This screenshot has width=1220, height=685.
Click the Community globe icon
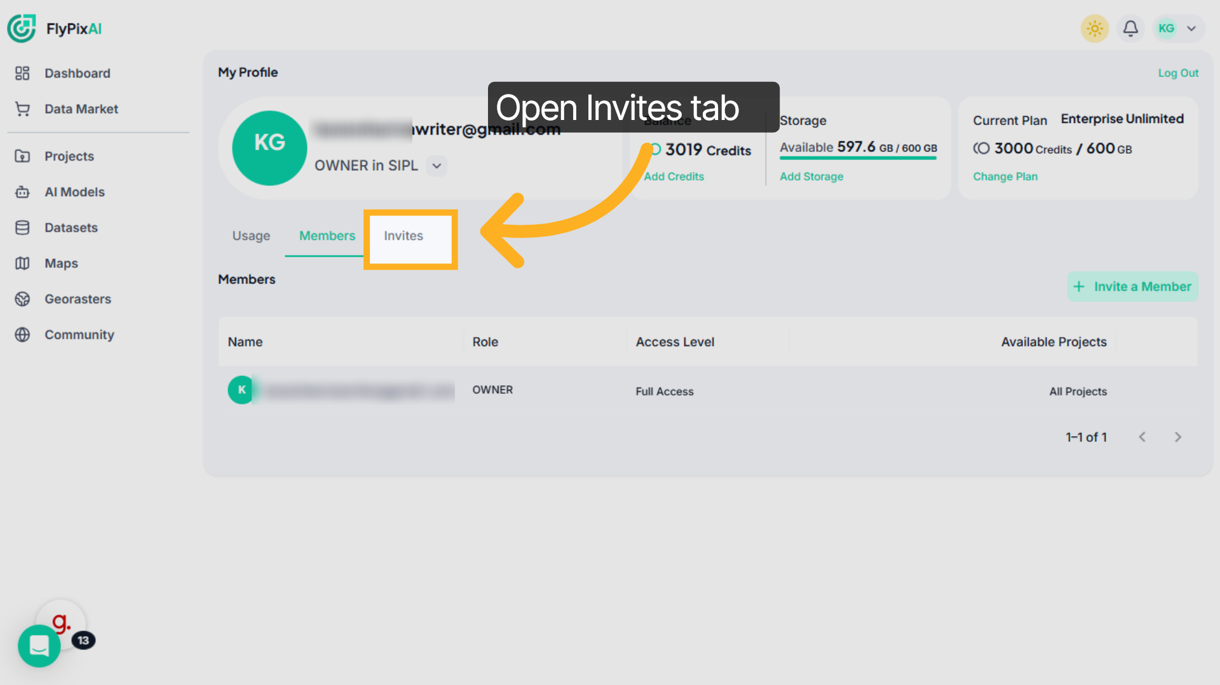click(22, 335)
